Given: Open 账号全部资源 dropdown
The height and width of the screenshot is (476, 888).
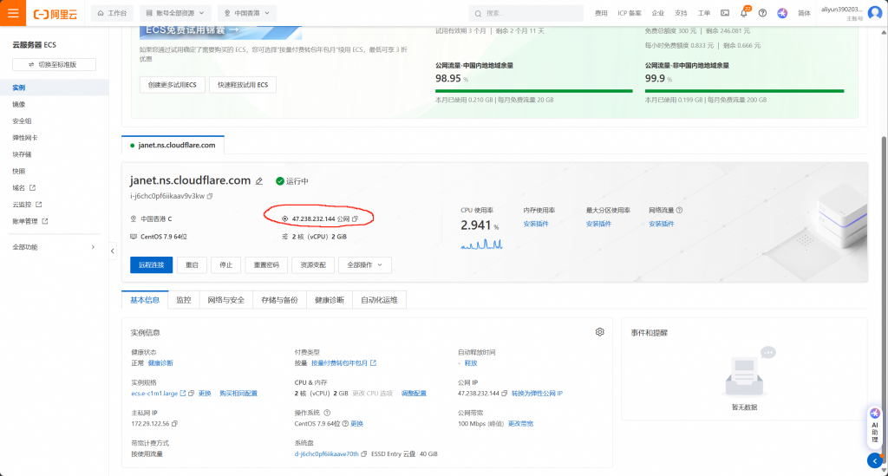Looking at the screenshot, I should coord(175,13).
